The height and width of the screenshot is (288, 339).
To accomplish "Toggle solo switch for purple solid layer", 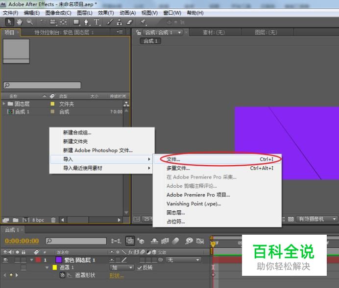I will point(18,260).
